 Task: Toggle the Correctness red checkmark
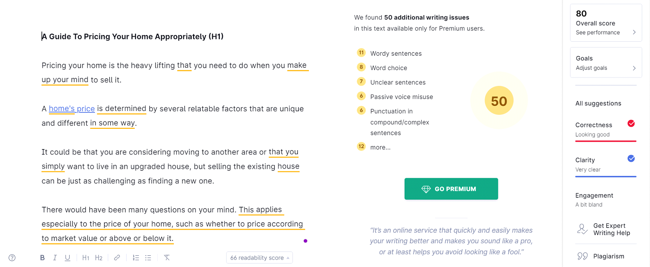pos(631,124)
